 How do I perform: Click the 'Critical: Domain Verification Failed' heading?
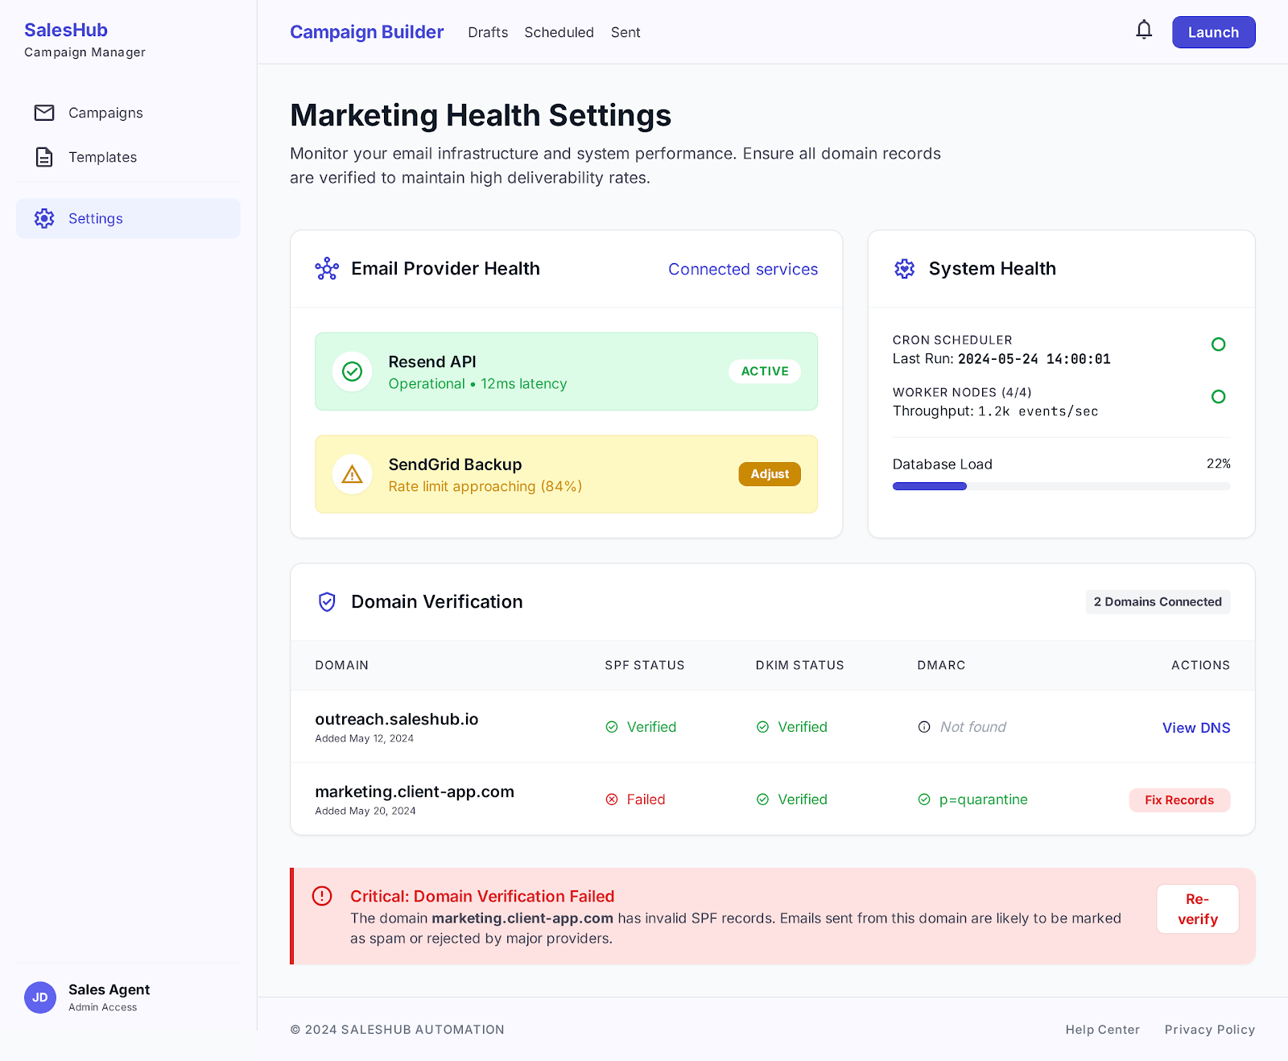[482, 896]
